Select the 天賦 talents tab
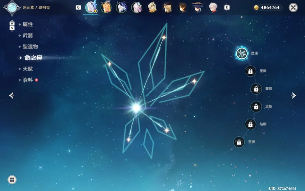 pos(28,69)
